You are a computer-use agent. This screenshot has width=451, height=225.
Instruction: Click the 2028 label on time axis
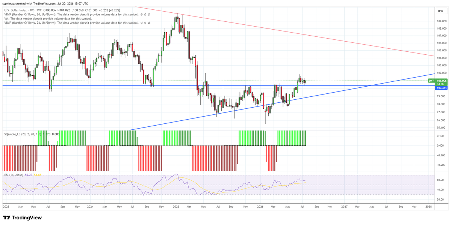428,206
